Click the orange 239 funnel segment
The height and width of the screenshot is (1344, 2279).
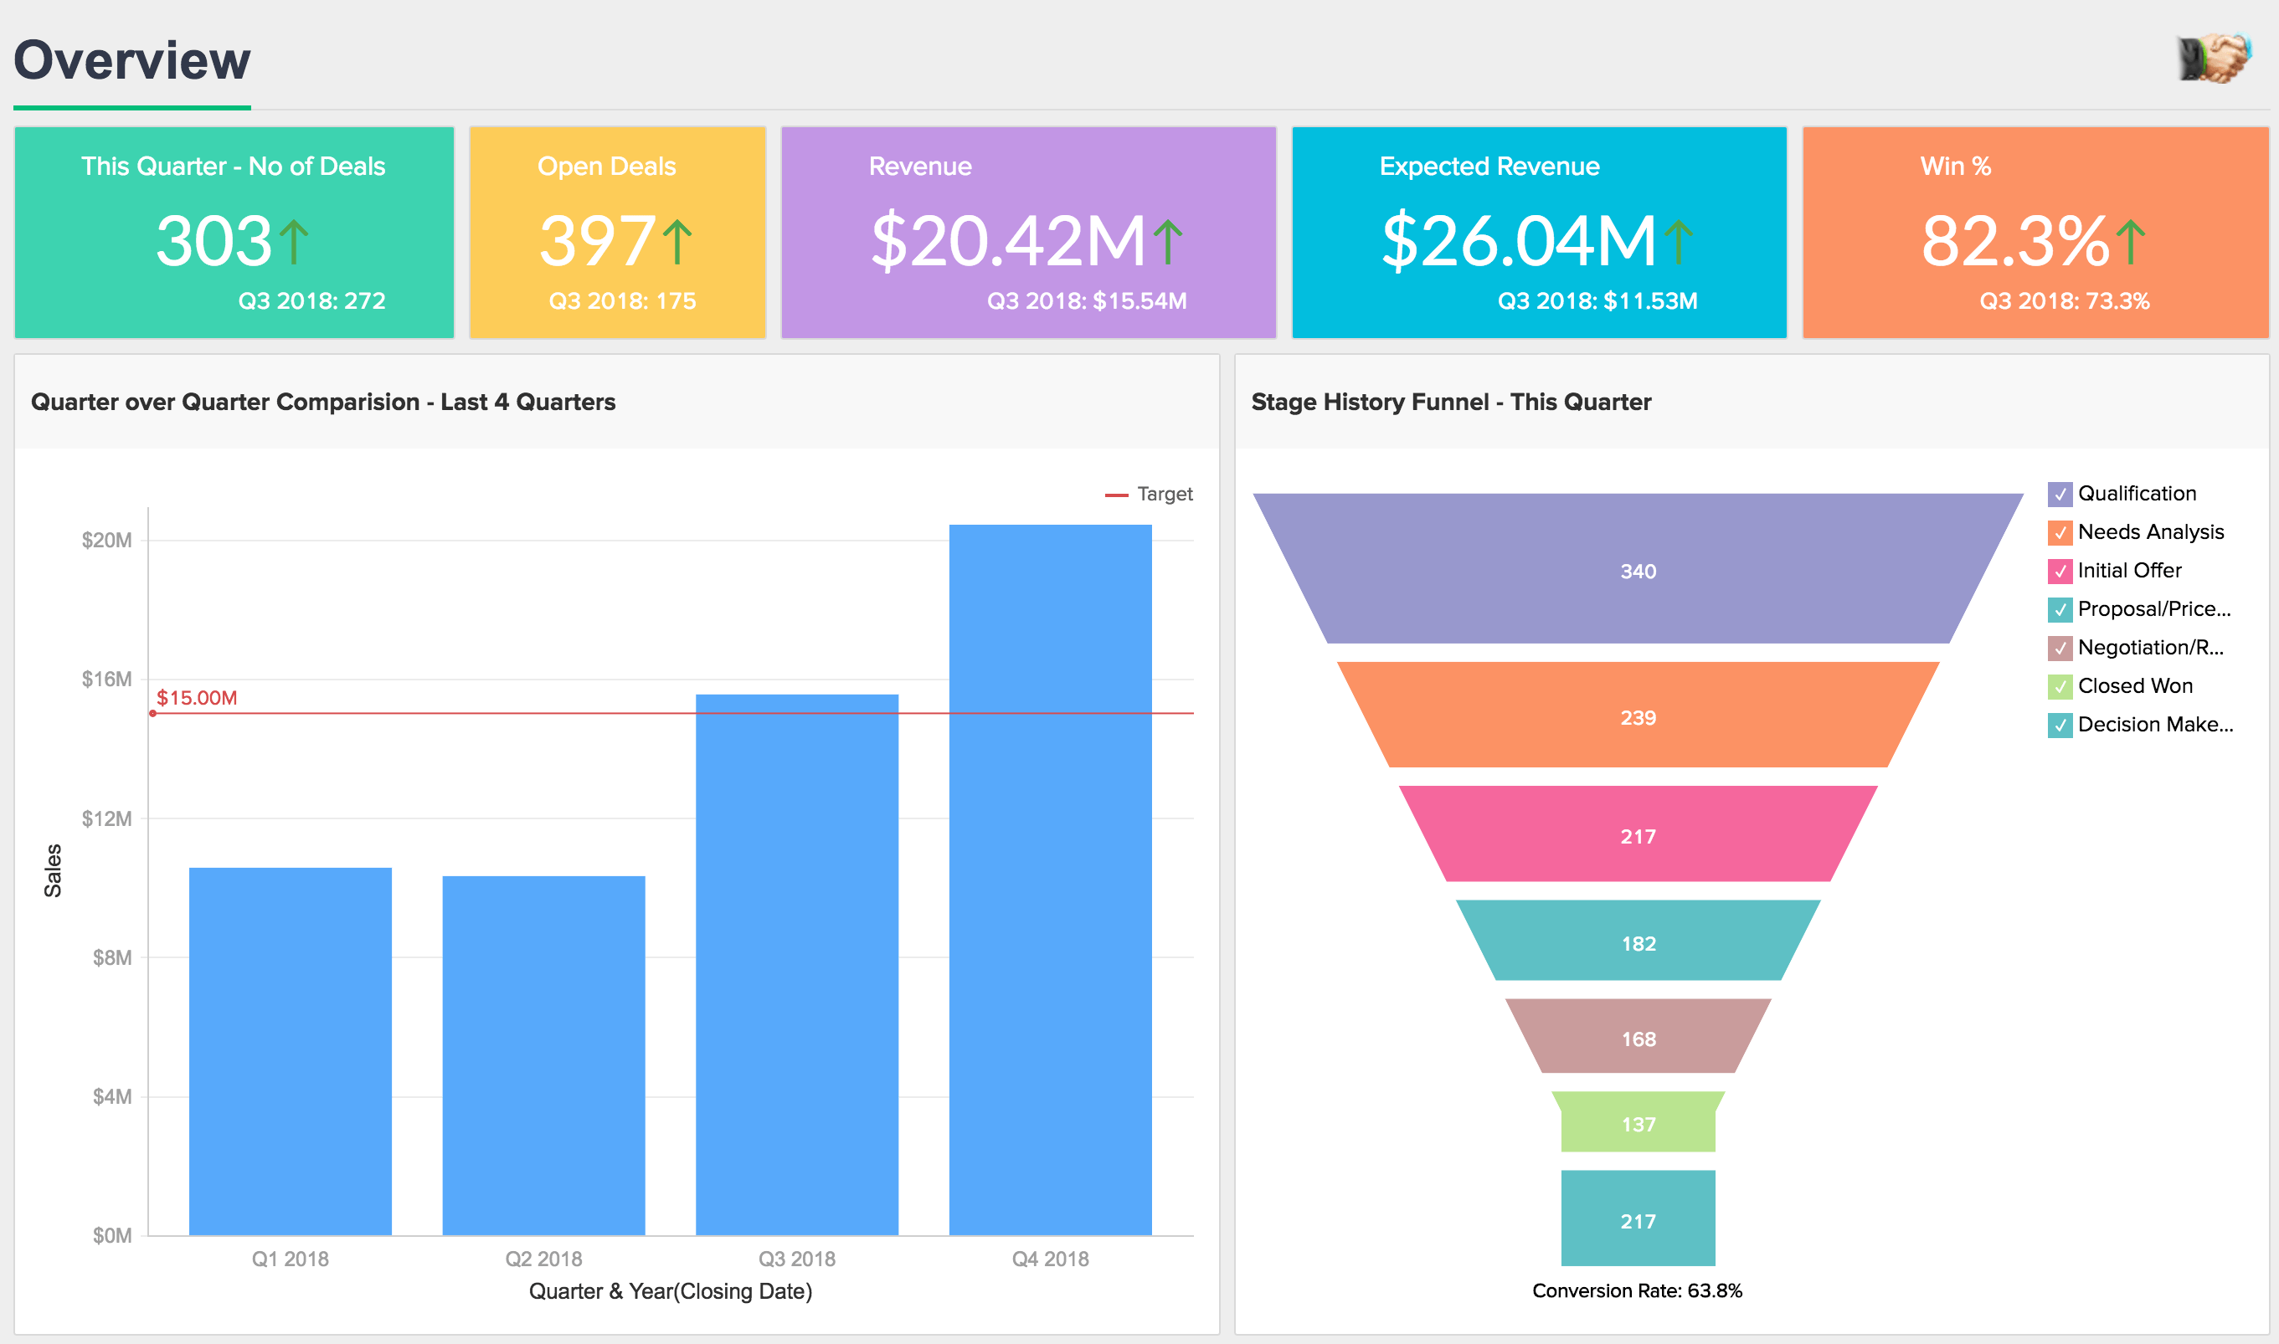pos(1638,716)
